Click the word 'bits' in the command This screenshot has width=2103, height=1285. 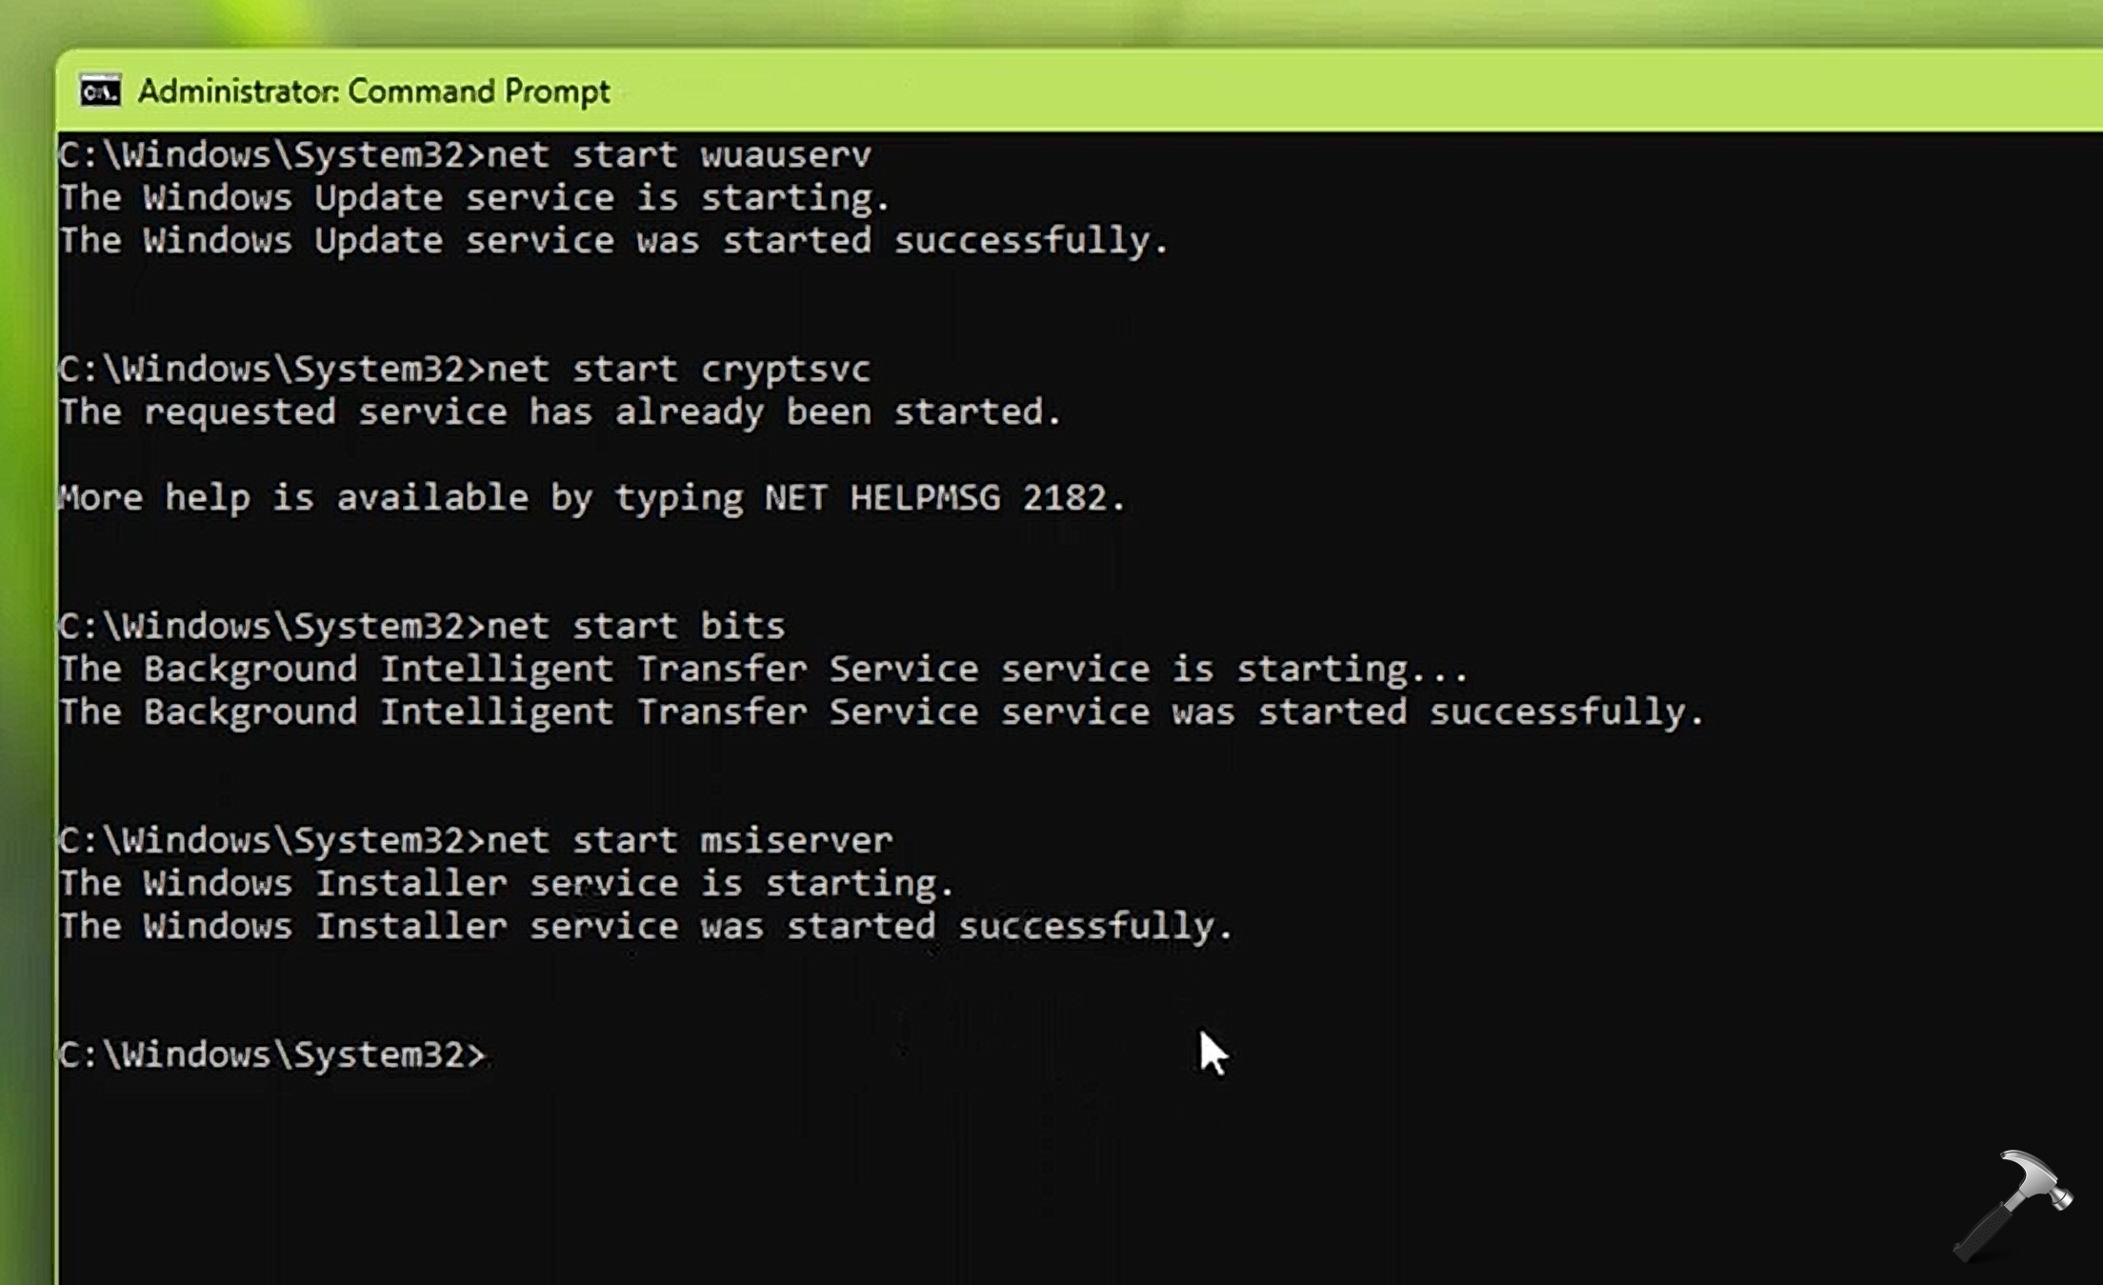coord(743,626)
